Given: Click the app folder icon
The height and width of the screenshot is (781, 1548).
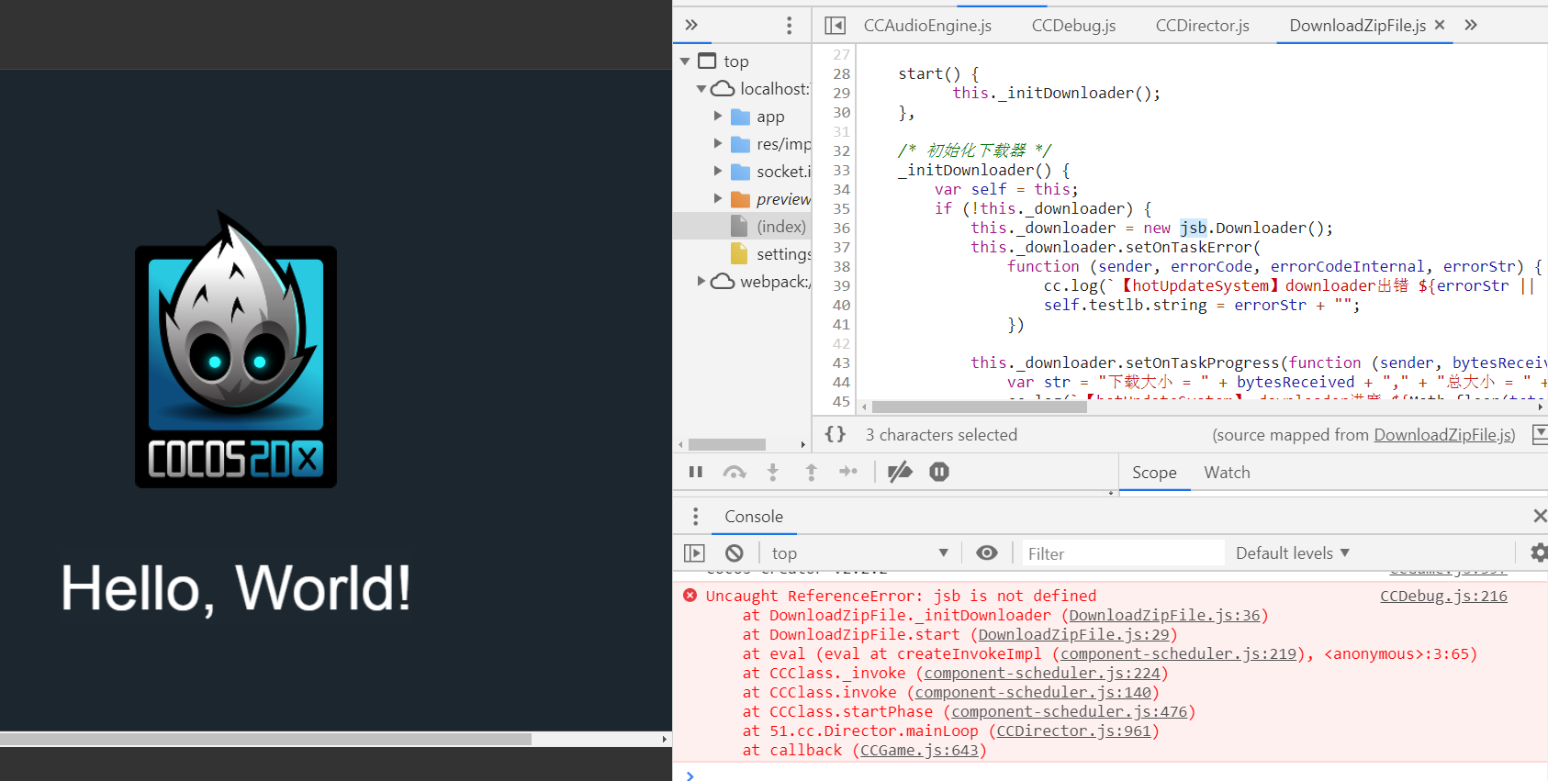Looking at the screenshot, I should click(740, 117).
